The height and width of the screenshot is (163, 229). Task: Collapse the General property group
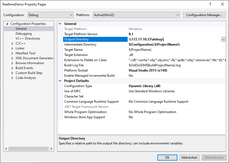[x=60, y=23]
